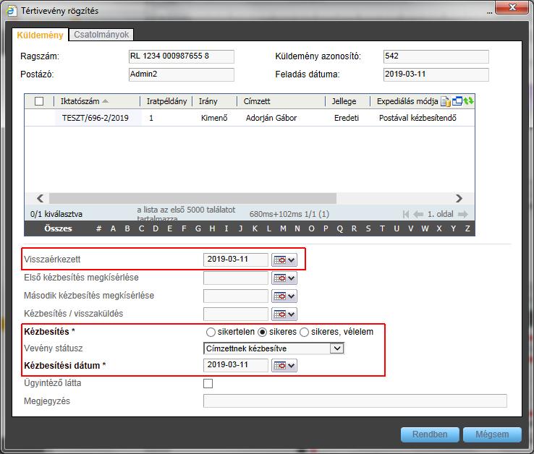
Task: Click the scroll left arrow of the list
Action: point(41,198)
